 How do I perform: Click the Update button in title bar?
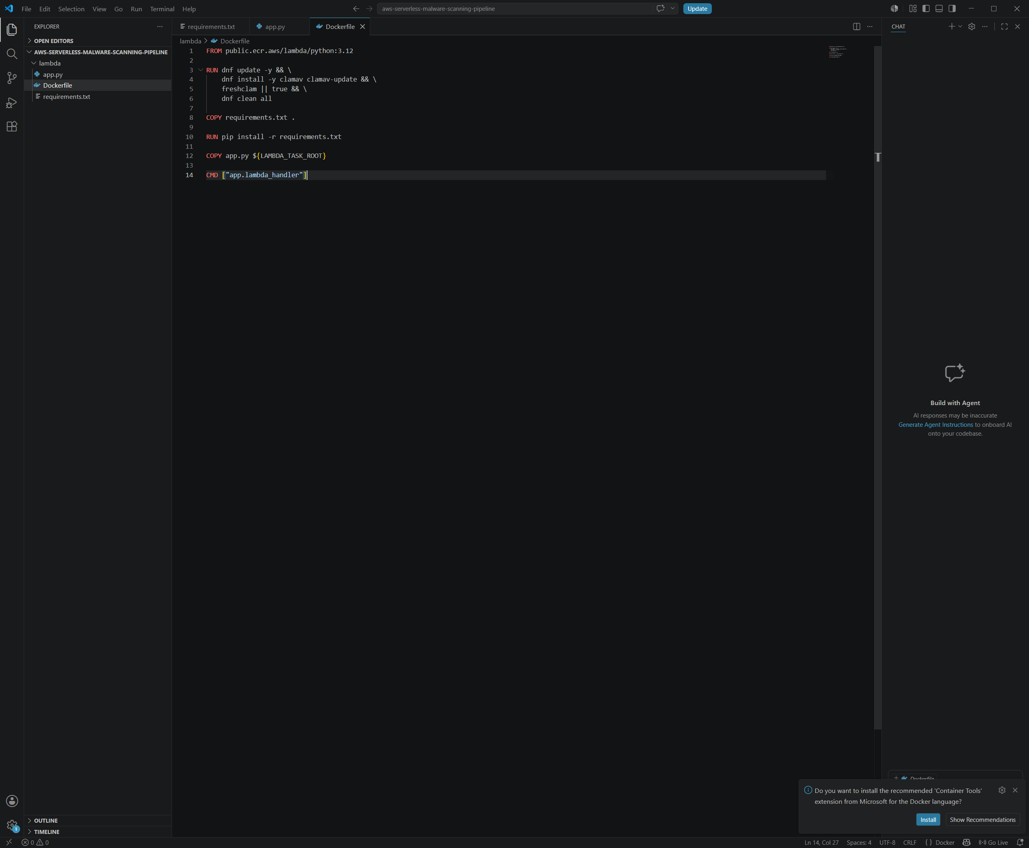point(697,9)
